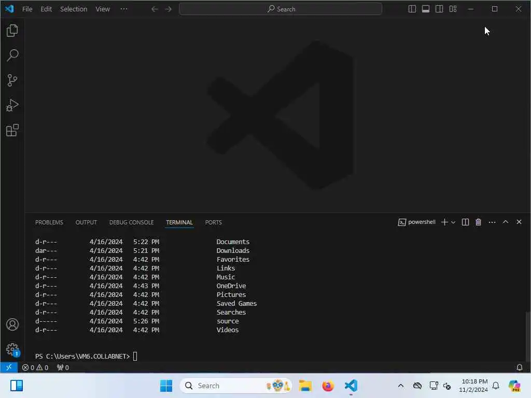This screenshot has width=531, height=398.
Task: Switch to the OUTPUT tab
Action: (86, 222)
